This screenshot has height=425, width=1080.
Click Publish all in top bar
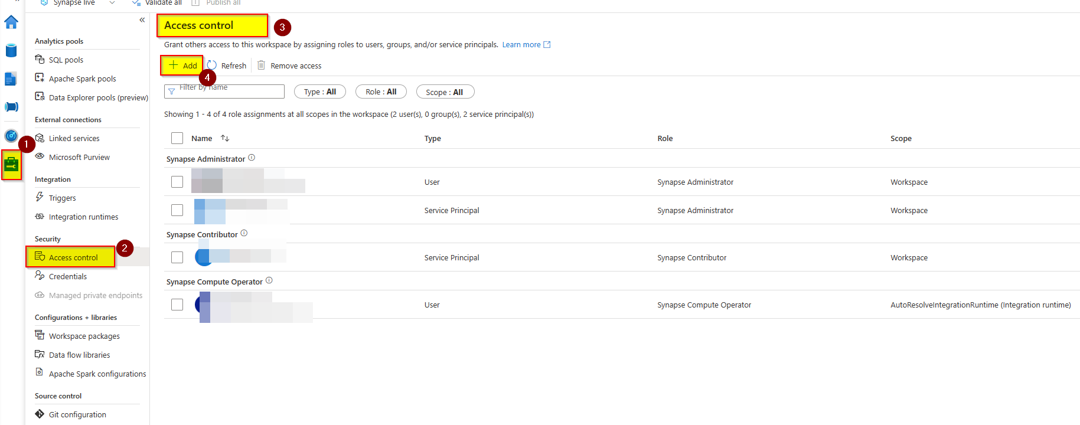click(216, 3)
